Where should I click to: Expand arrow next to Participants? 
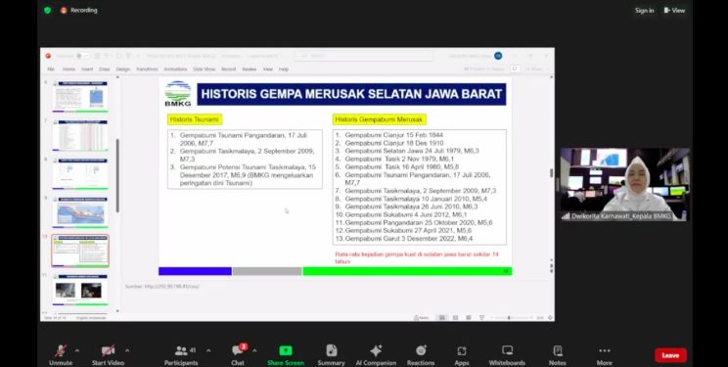pos(208,350)
